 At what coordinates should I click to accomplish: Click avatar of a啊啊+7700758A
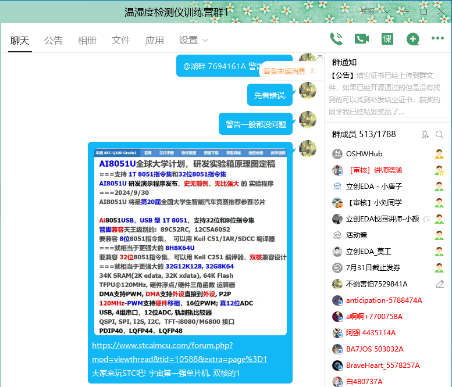click(x=337, y=317)
